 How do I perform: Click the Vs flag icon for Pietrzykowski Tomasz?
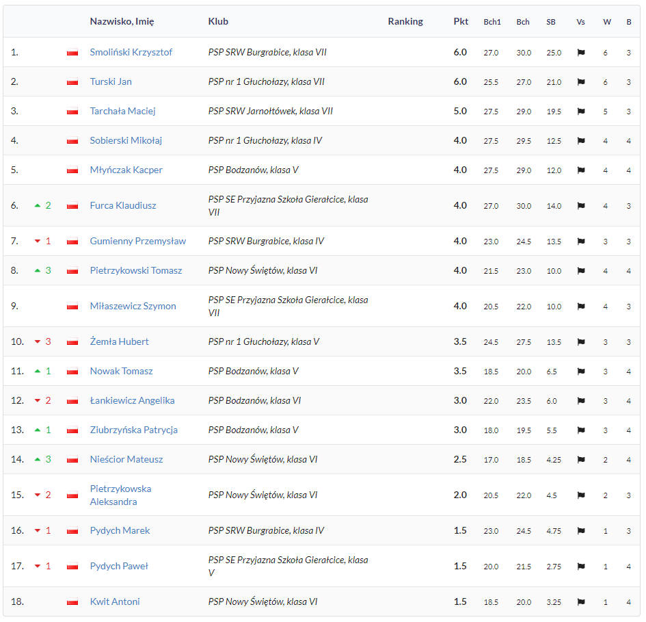pos(581,271)
